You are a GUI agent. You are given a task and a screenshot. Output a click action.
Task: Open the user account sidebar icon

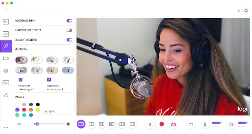6,95
